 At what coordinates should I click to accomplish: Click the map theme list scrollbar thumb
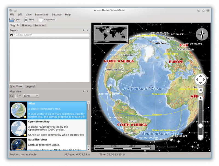(x=88, y=107)
